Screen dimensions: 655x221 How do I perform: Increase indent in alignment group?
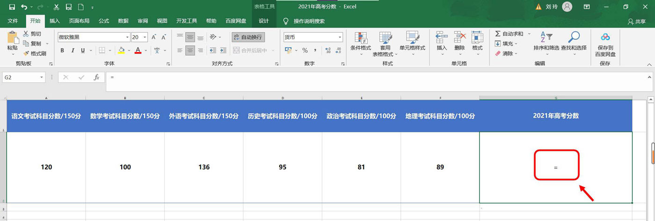[x=224, y=50]
